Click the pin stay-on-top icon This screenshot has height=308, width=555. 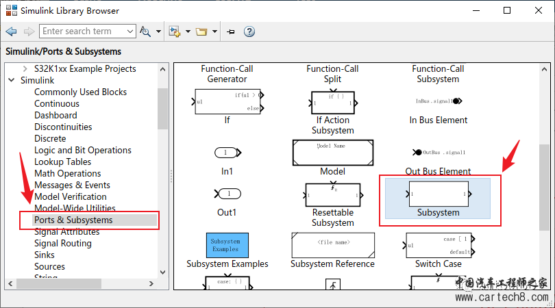point(230,31)
